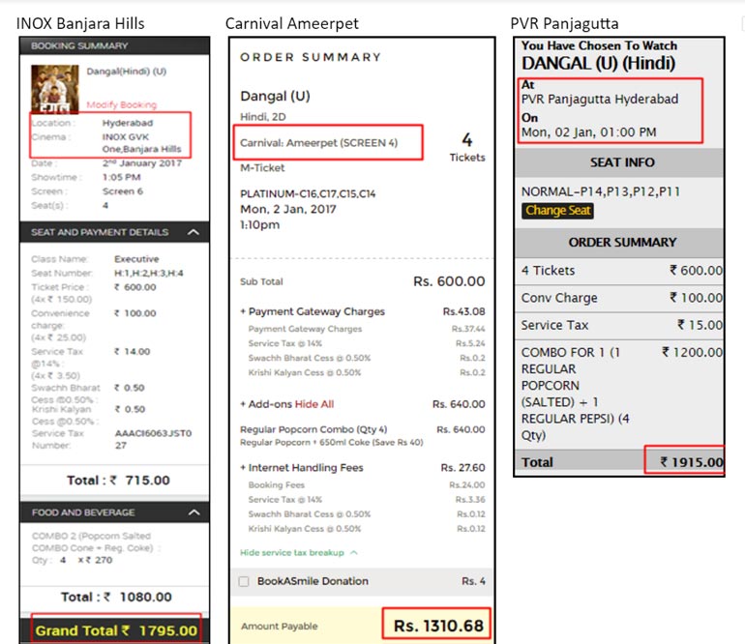The width and height of the screenshot is (745, 644).
Task: Select Carnival Booking Fees Rs.24.00 line
Action: [x=367, y=484]
